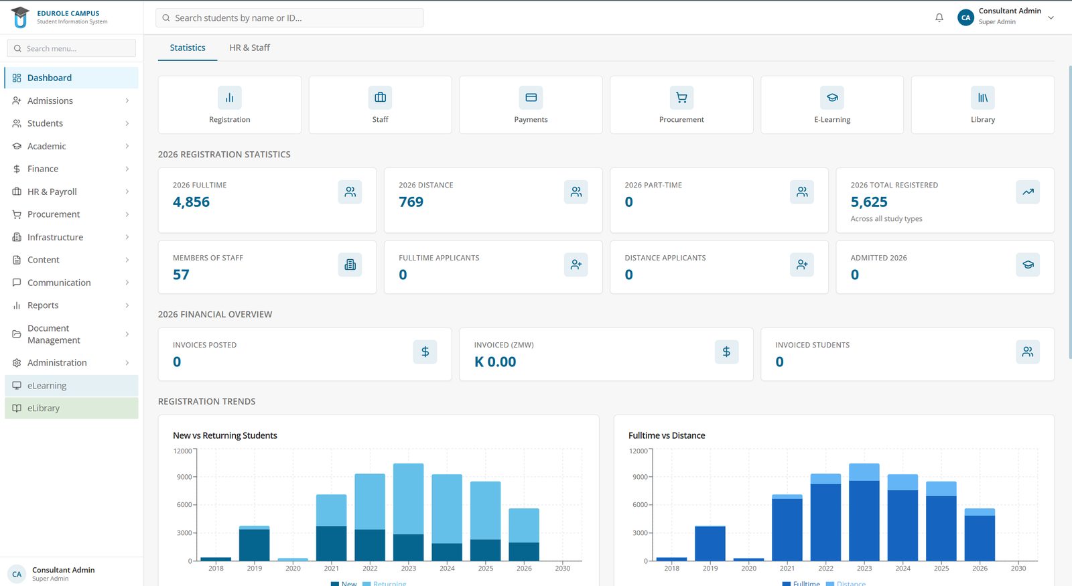This screenshot has width=1072, height=586.
Task: Click the Members of Staff building icon
Action: tap(350, 265)
